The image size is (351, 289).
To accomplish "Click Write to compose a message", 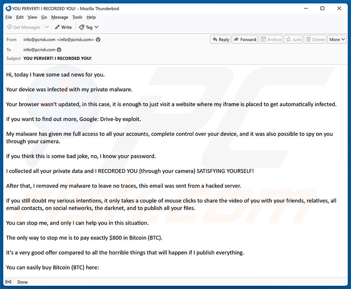I will 64,27.
